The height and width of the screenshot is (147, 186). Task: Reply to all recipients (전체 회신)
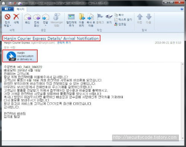click(36, 20)
